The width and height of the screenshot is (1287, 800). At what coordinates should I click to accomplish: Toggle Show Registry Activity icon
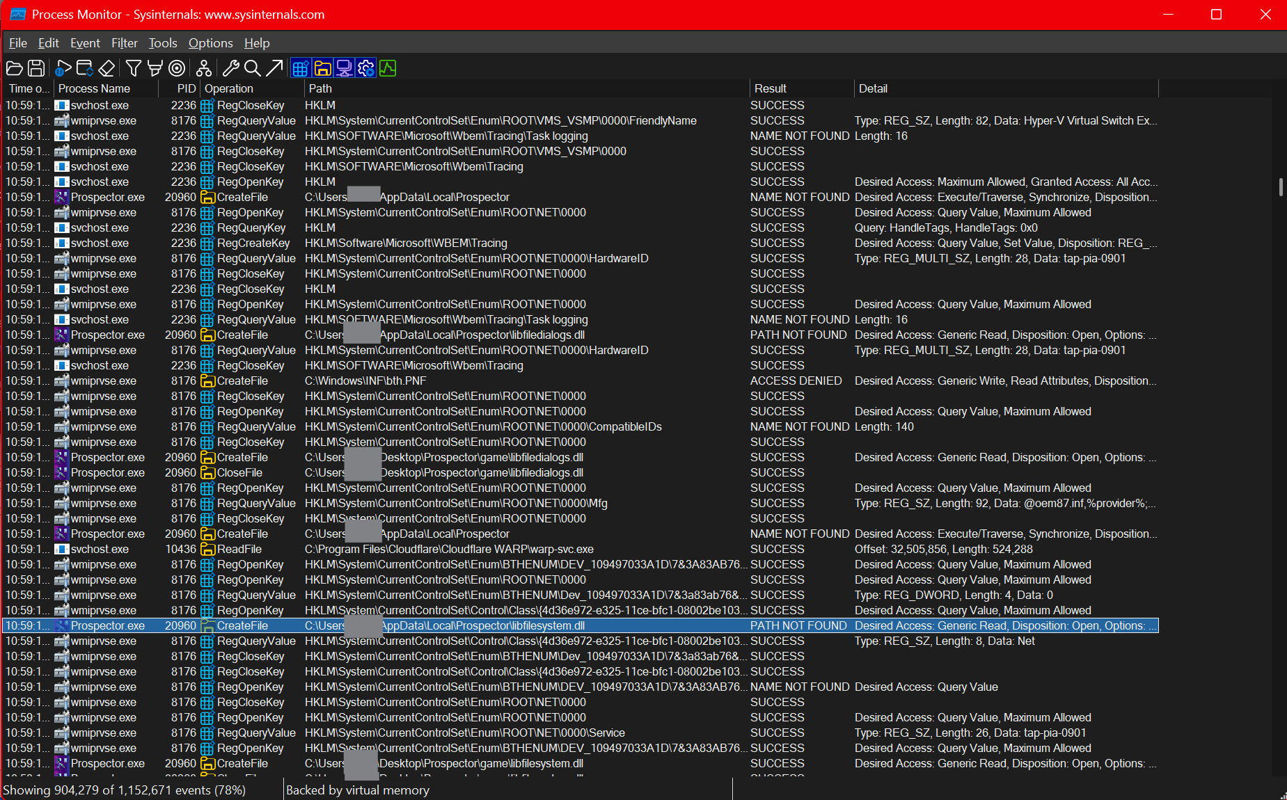tap(301, 68)
